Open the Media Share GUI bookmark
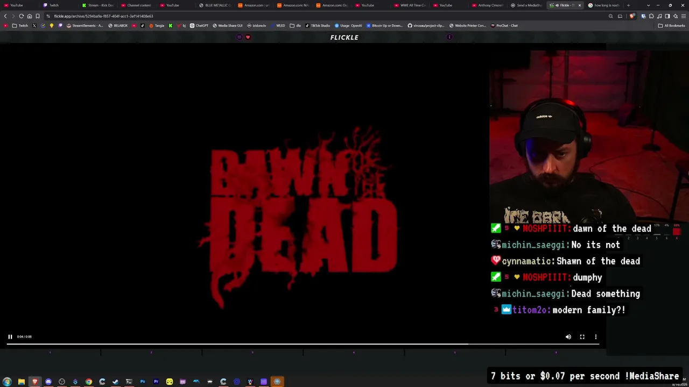689x387 pixels. point(227,25)
